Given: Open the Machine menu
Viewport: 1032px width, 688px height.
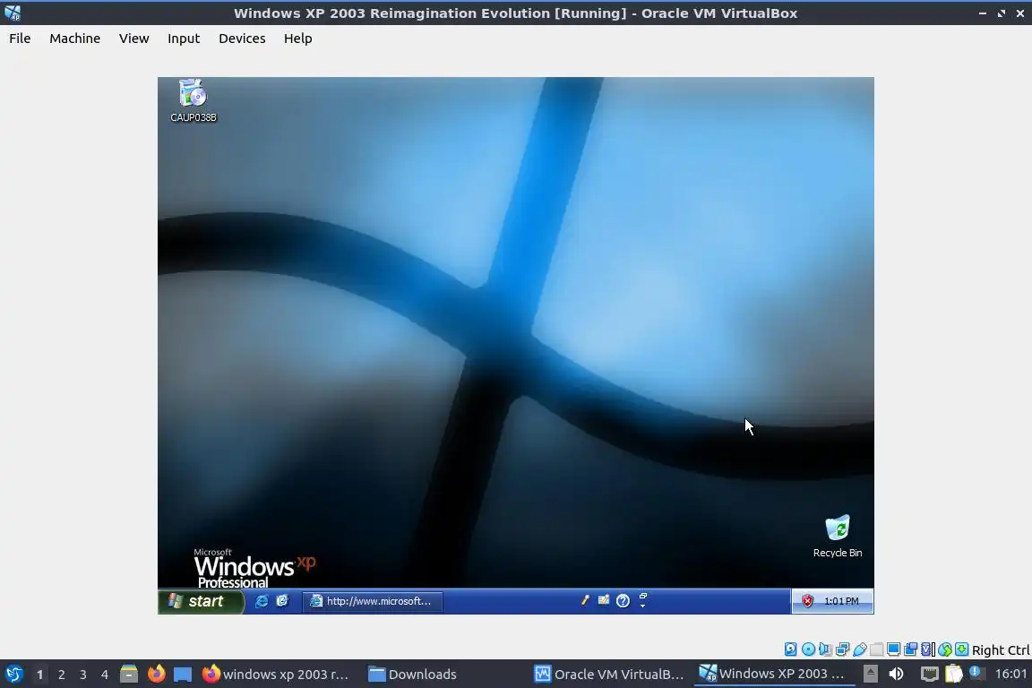Looking at the screenshot, I should 75,39.
